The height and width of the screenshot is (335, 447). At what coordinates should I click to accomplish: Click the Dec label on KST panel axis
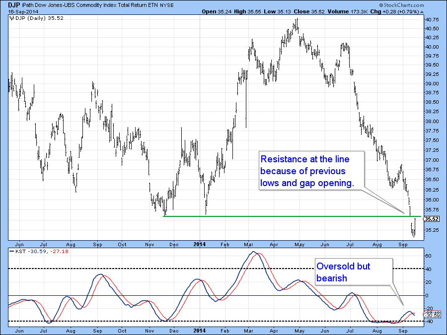[174, 331]
